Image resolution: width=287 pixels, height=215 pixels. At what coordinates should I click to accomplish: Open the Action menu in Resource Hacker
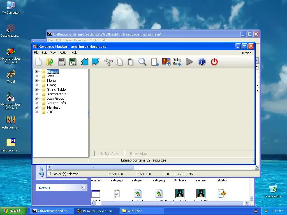[x=64, y=53]
